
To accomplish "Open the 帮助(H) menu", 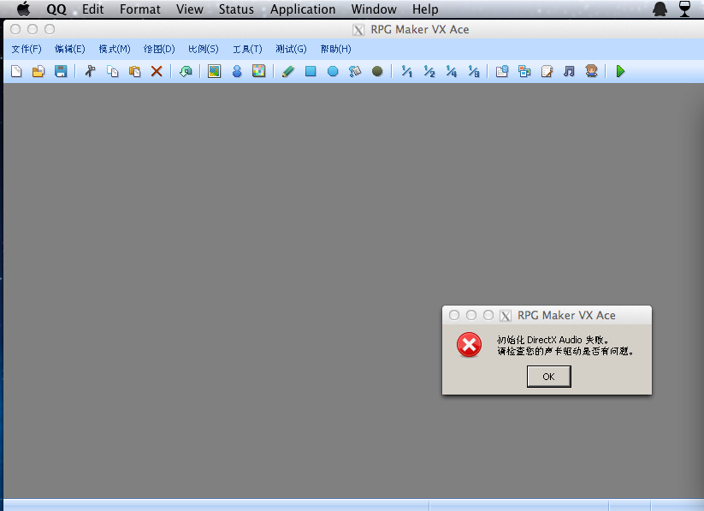I will pos(336,49).
